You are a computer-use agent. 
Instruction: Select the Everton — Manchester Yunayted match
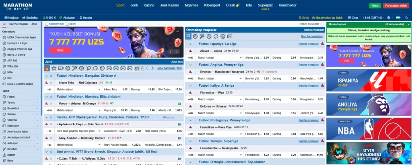point(222,71)
